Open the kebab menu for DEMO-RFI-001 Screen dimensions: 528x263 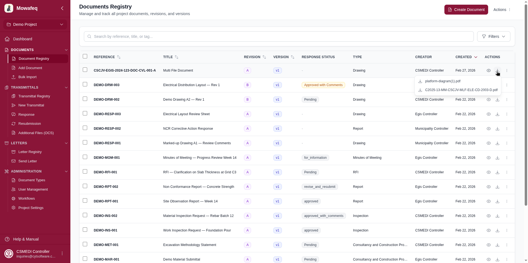(507, 172)
